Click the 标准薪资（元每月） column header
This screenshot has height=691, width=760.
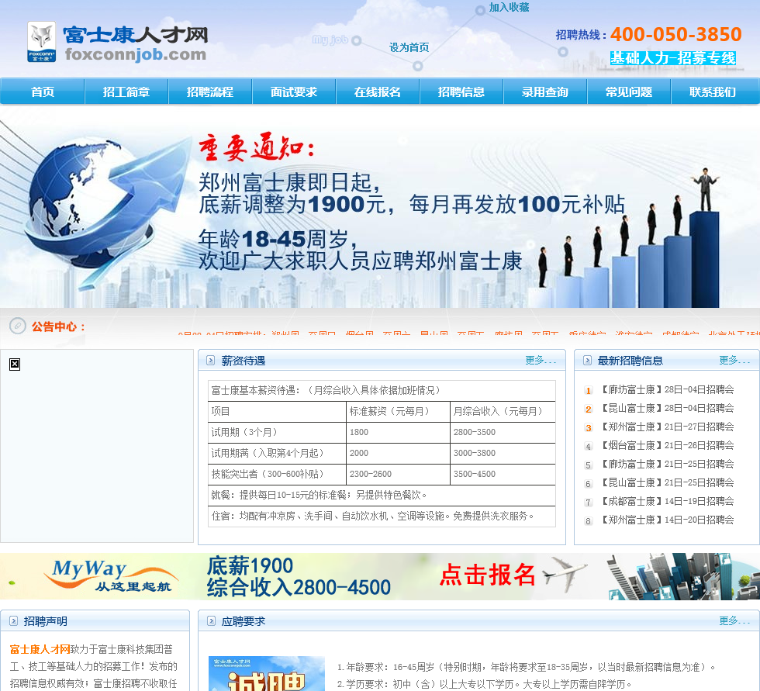coord(398,411)
